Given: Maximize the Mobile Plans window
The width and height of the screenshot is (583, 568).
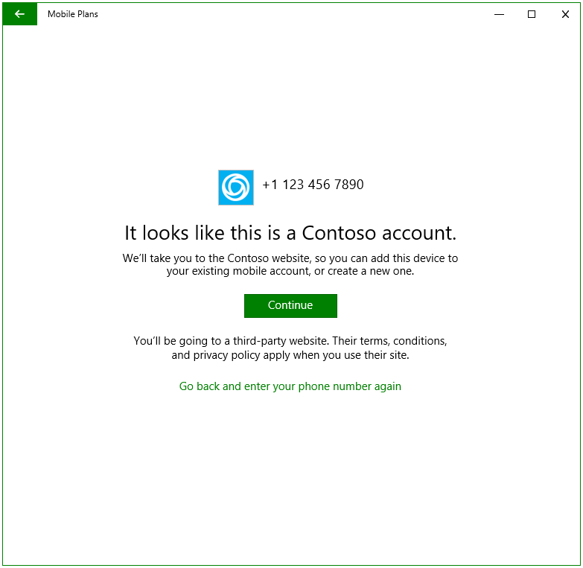Looking at the screenshot, I should pos(532,14).
